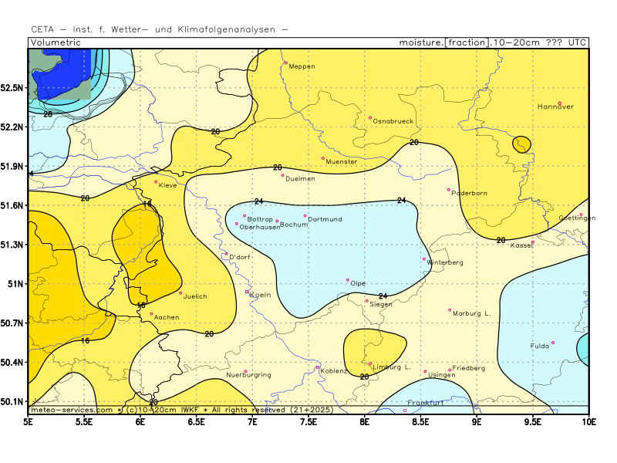The height and width of the screenshot is (463, 617).
Task: Click the Koblenz city label
Action: coord(334,371)
